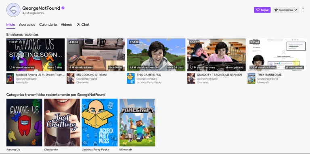Click the Seguir follow button

(x=262, y=10)
